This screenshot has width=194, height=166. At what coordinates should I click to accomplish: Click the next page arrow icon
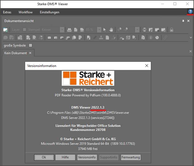click(126, 30)
